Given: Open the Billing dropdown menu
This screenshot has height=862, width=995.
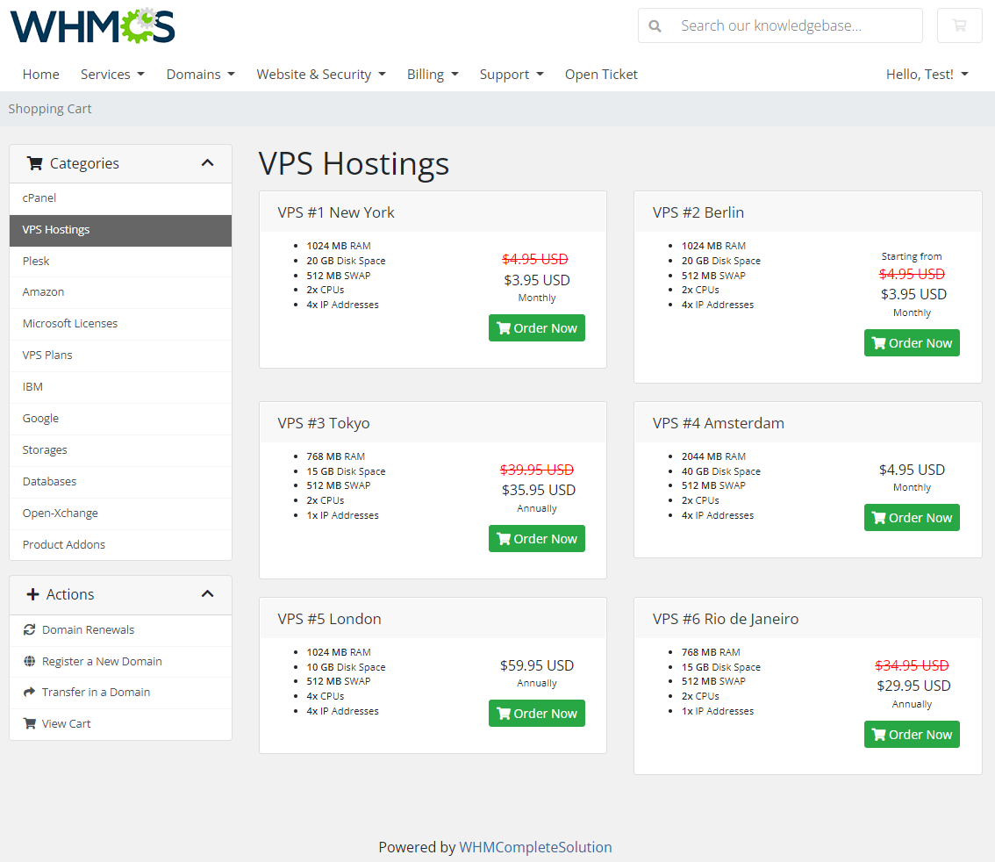Looking at the screenshot, I should point(433,74).
